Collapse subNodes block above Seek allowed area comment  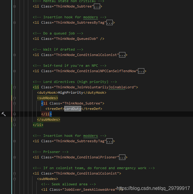[14, 179]
